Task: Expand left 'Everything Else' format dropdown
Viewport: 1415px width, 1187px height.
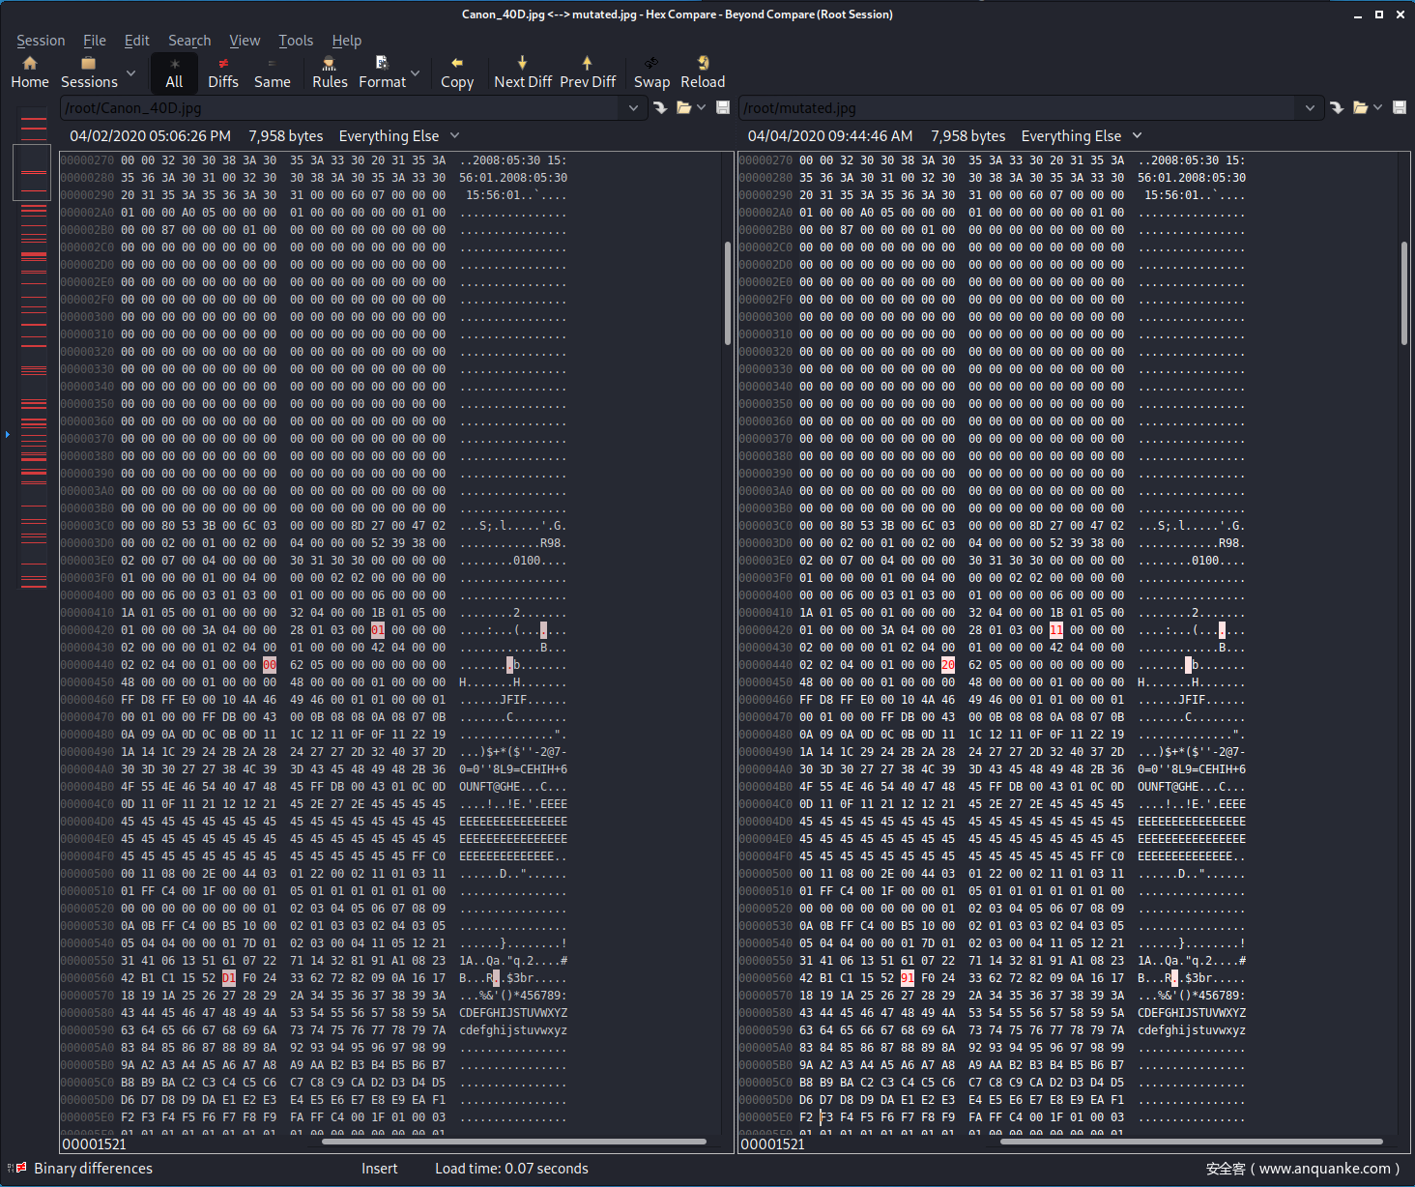Action: (455, 135)
